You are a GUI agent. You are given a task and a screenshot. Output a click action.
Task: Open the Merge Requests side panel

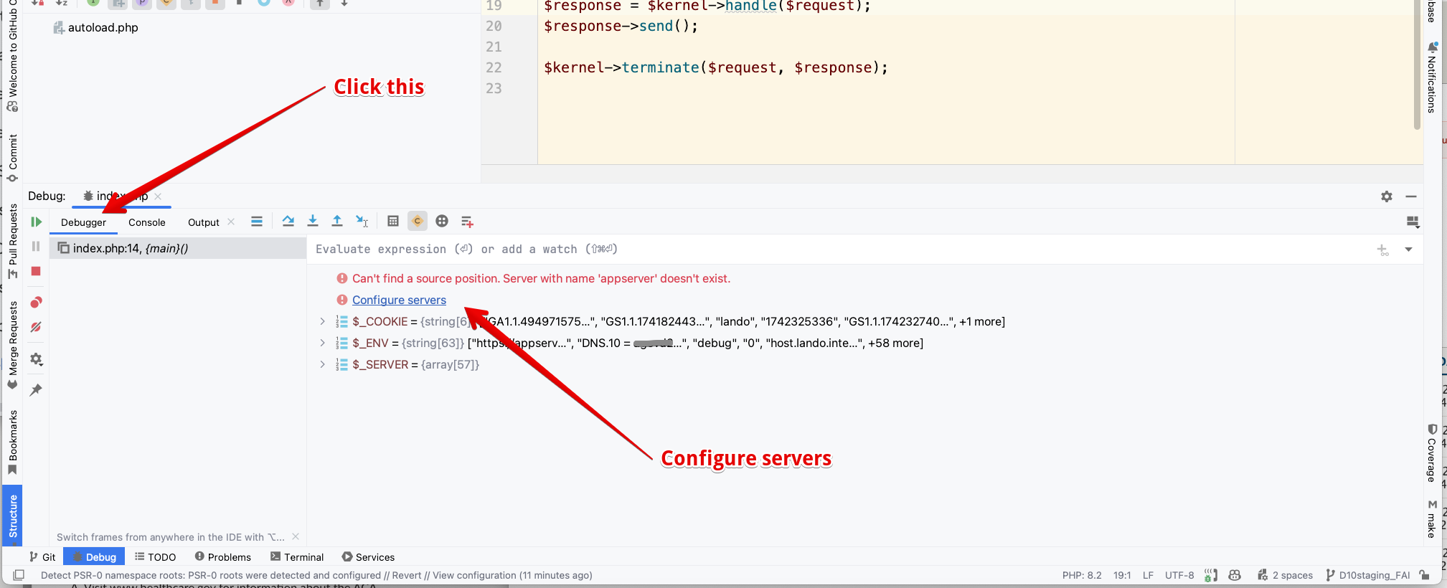point(12,345)
